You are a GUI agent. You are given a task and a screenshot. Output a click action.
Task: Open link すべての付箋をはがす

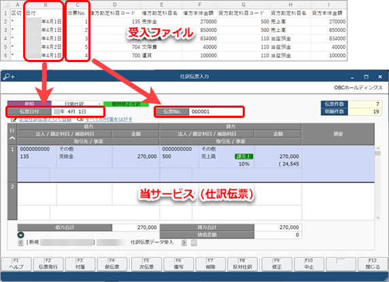point(109,119)
